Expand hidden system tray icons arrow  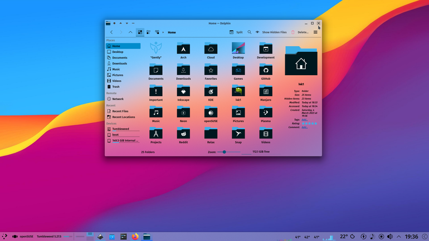click(x=398, y=237)
